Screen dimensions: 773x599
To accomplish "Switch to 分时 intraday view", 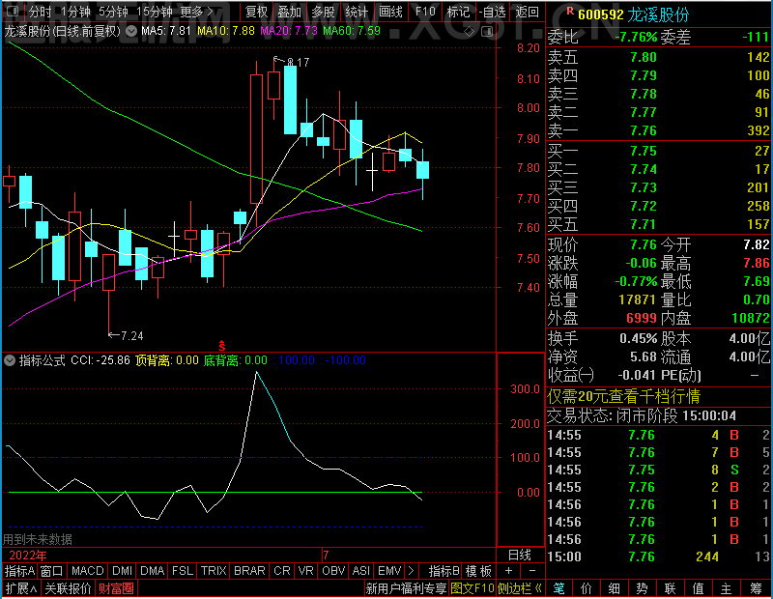I will pyautogui.click(x=40, y=12).
